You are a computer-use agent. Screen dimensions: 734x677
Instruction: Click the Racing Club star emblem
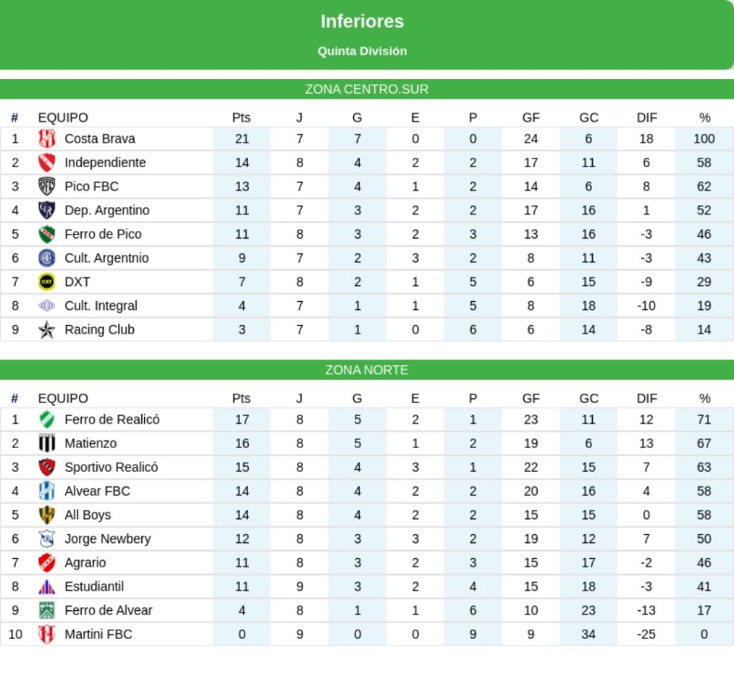(x=47, y=330)
